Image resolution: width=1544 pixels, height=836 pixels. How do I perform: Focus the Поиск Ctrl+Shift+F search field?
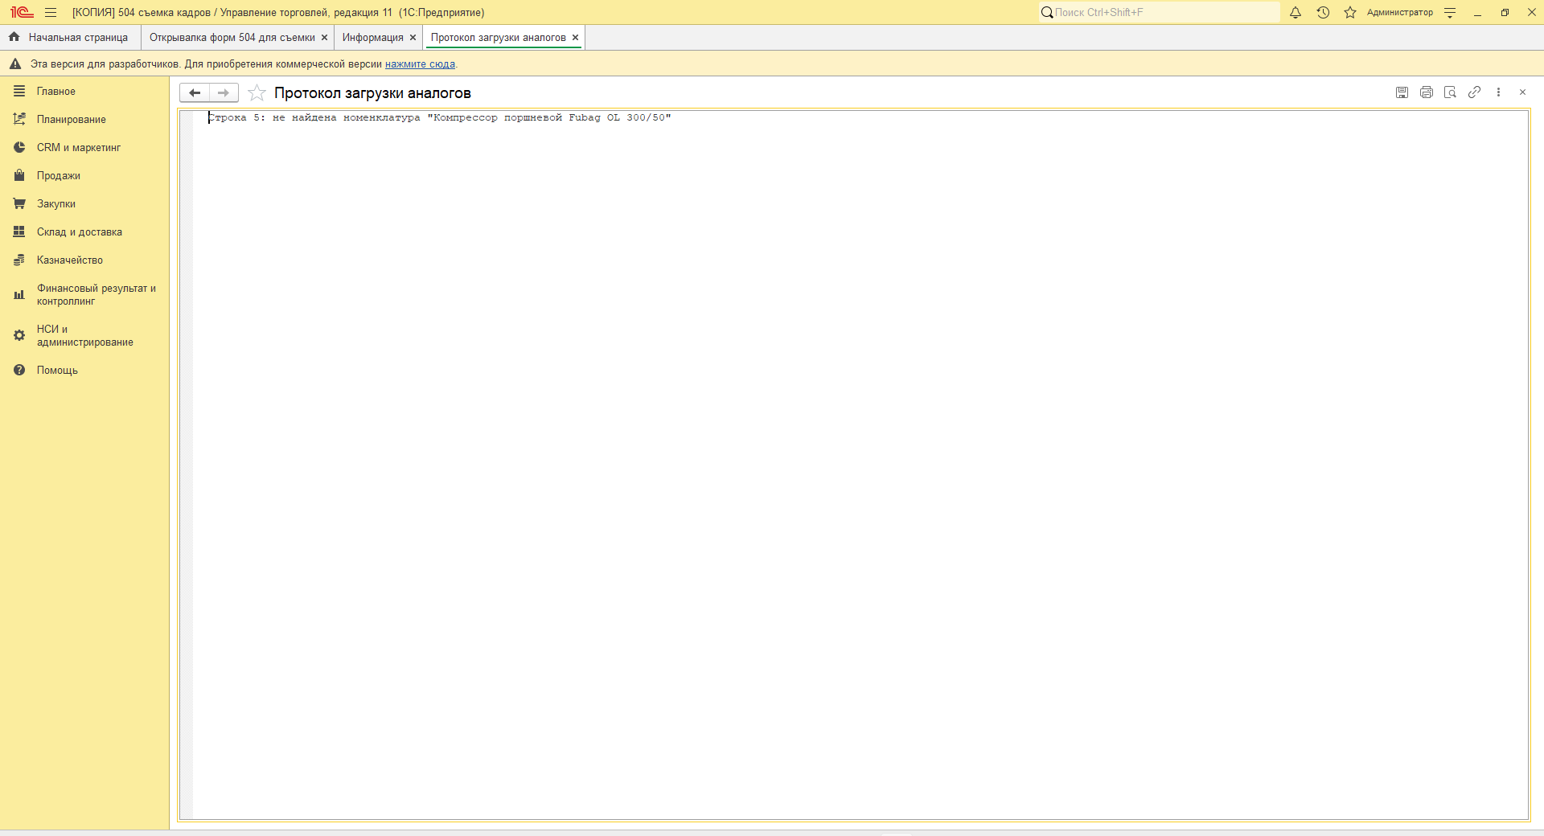coord(1159,12)
